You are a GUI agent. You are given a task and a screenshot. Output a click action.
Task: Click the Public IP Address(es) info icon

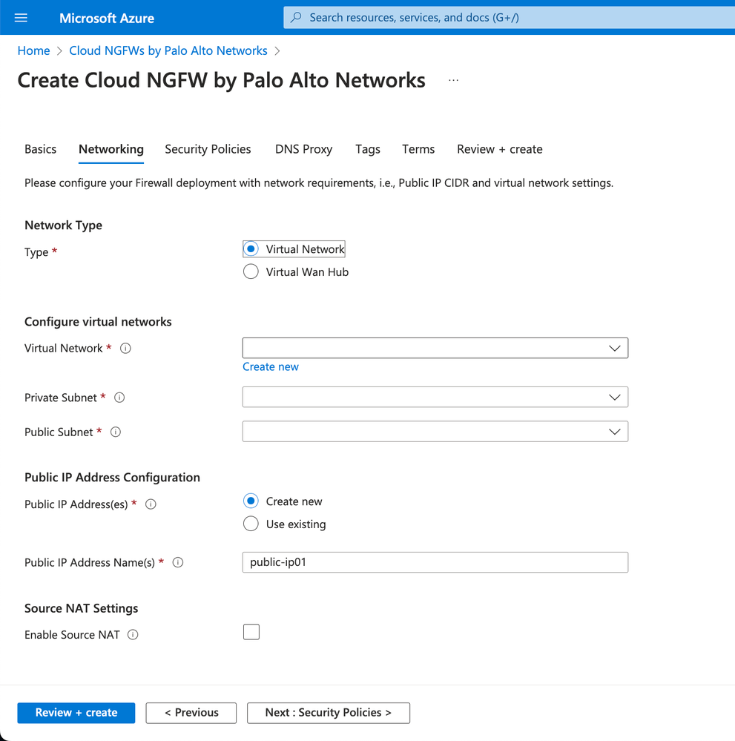point(151,504)
